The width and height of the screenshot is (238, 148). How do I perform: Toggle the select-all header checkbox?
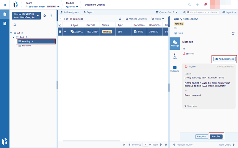click(60, 25)
